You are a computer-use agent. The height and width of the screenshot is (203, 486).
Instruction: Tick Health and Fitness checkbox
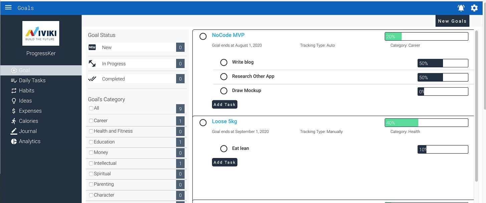91,131
